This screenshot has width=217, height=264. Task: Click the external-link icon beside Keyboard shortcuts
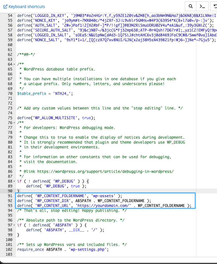coord(5,6)
